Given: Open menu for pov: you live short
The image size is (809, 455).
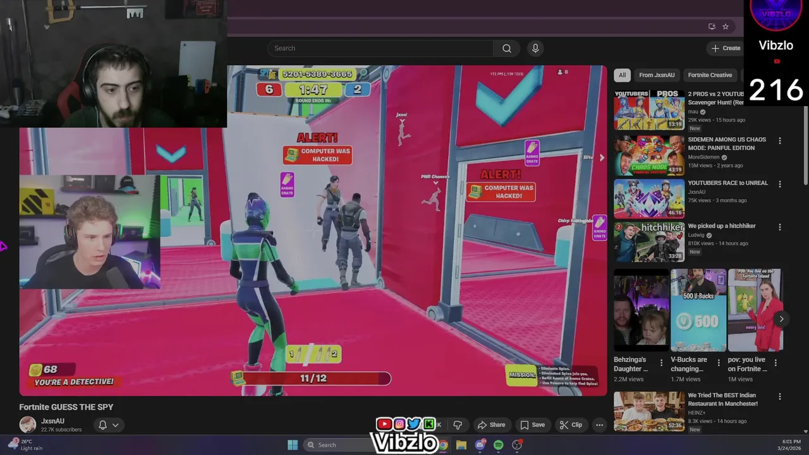Looking at the screenshot, I should point(776,362).
